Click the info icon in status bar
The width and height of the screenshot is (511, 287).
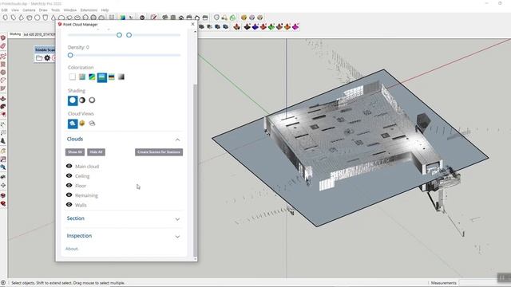tap(3, 283)
